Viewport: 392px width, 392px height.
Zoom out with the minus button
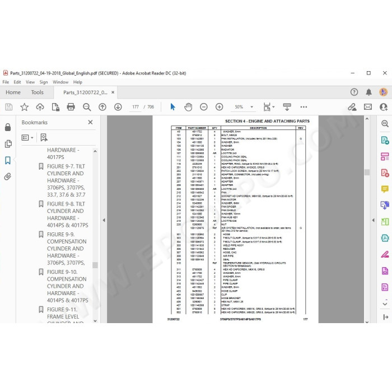pyautogui.click(x=204, y=107)
